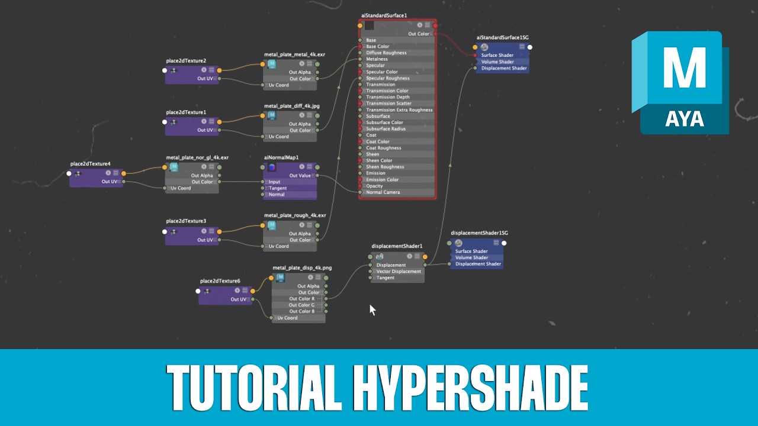This screenshot has width=758, height=426.
Task: Select the displacementShader1SG node title
Action: (x=480, y=233)
